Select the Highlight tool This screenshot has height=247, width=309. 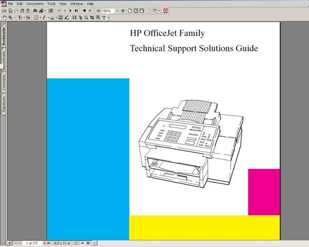(52, 17)
